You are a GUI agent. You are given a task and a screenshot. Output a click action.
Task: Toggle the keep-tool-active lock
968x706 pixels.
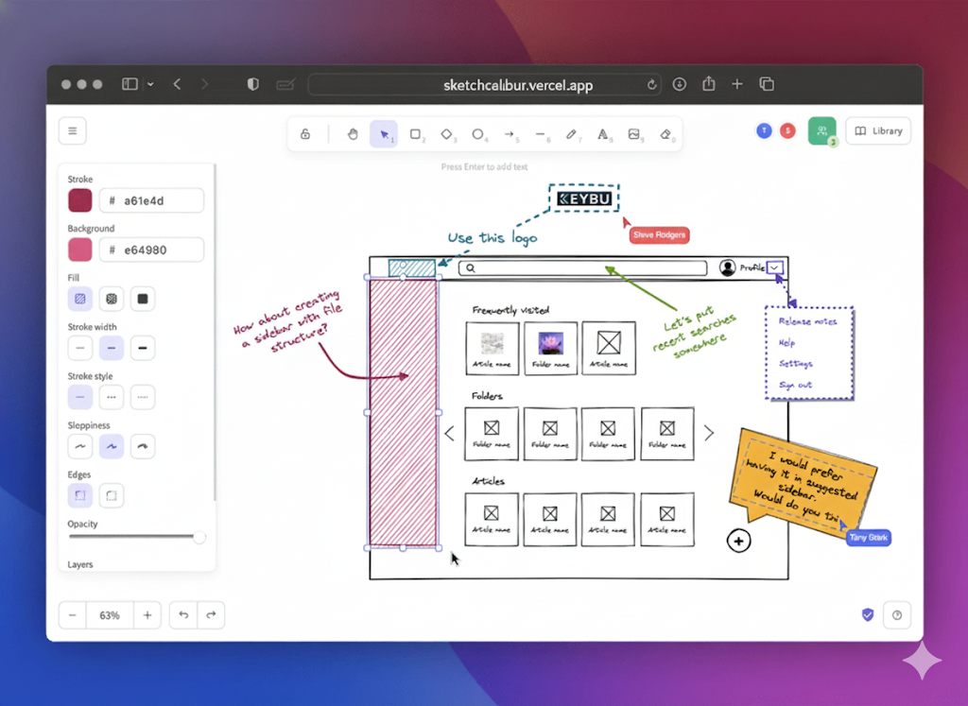click(305, 134)
